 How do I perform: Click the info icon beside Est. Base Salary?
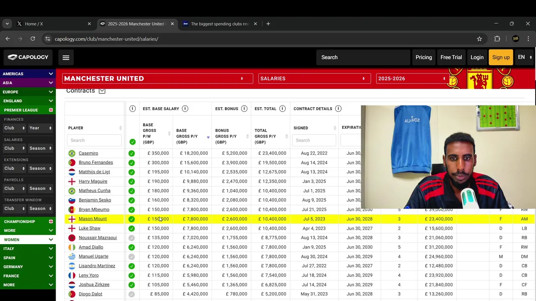point(185,109)
